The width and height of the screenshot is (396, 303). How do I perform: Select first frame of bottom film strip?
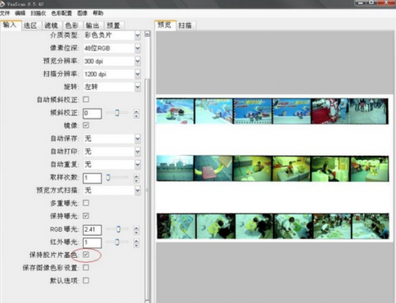pos(176,226)
